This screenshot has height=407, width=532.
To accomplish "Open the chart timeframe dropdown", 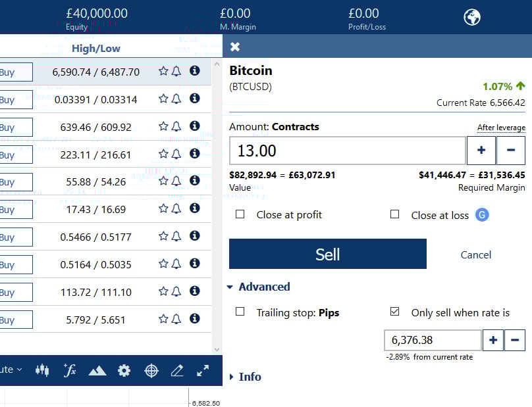I will (x=12, y=370).
